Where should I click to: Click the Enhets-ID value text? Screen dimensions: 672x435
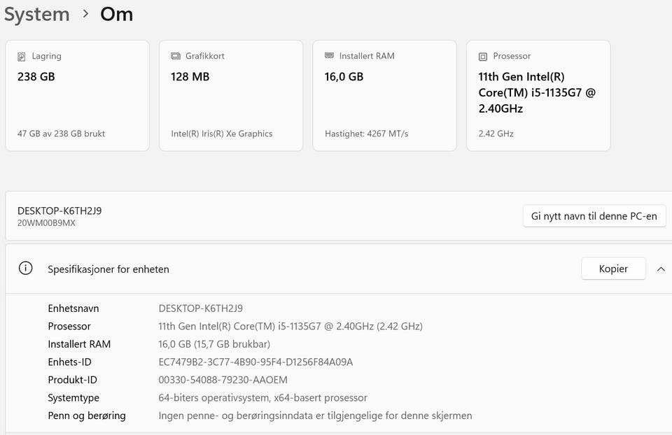tap(255, 362)
